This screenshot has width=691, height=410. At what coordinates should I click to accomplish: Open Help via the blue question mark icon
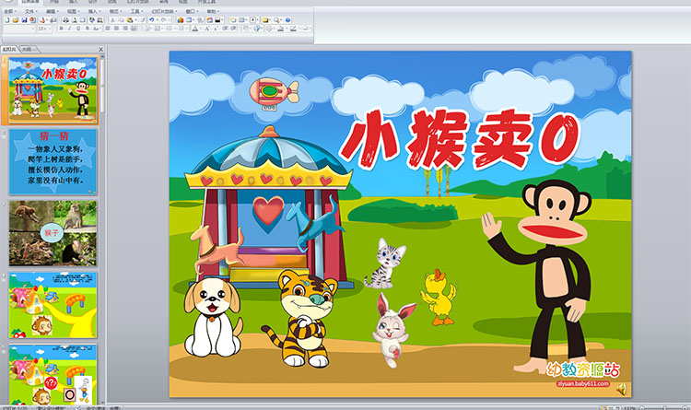point(287,20)
